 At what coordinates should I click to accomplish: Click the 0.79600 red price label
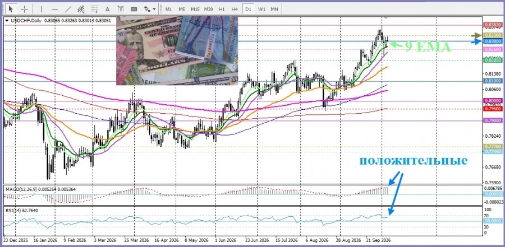(493, 109)
